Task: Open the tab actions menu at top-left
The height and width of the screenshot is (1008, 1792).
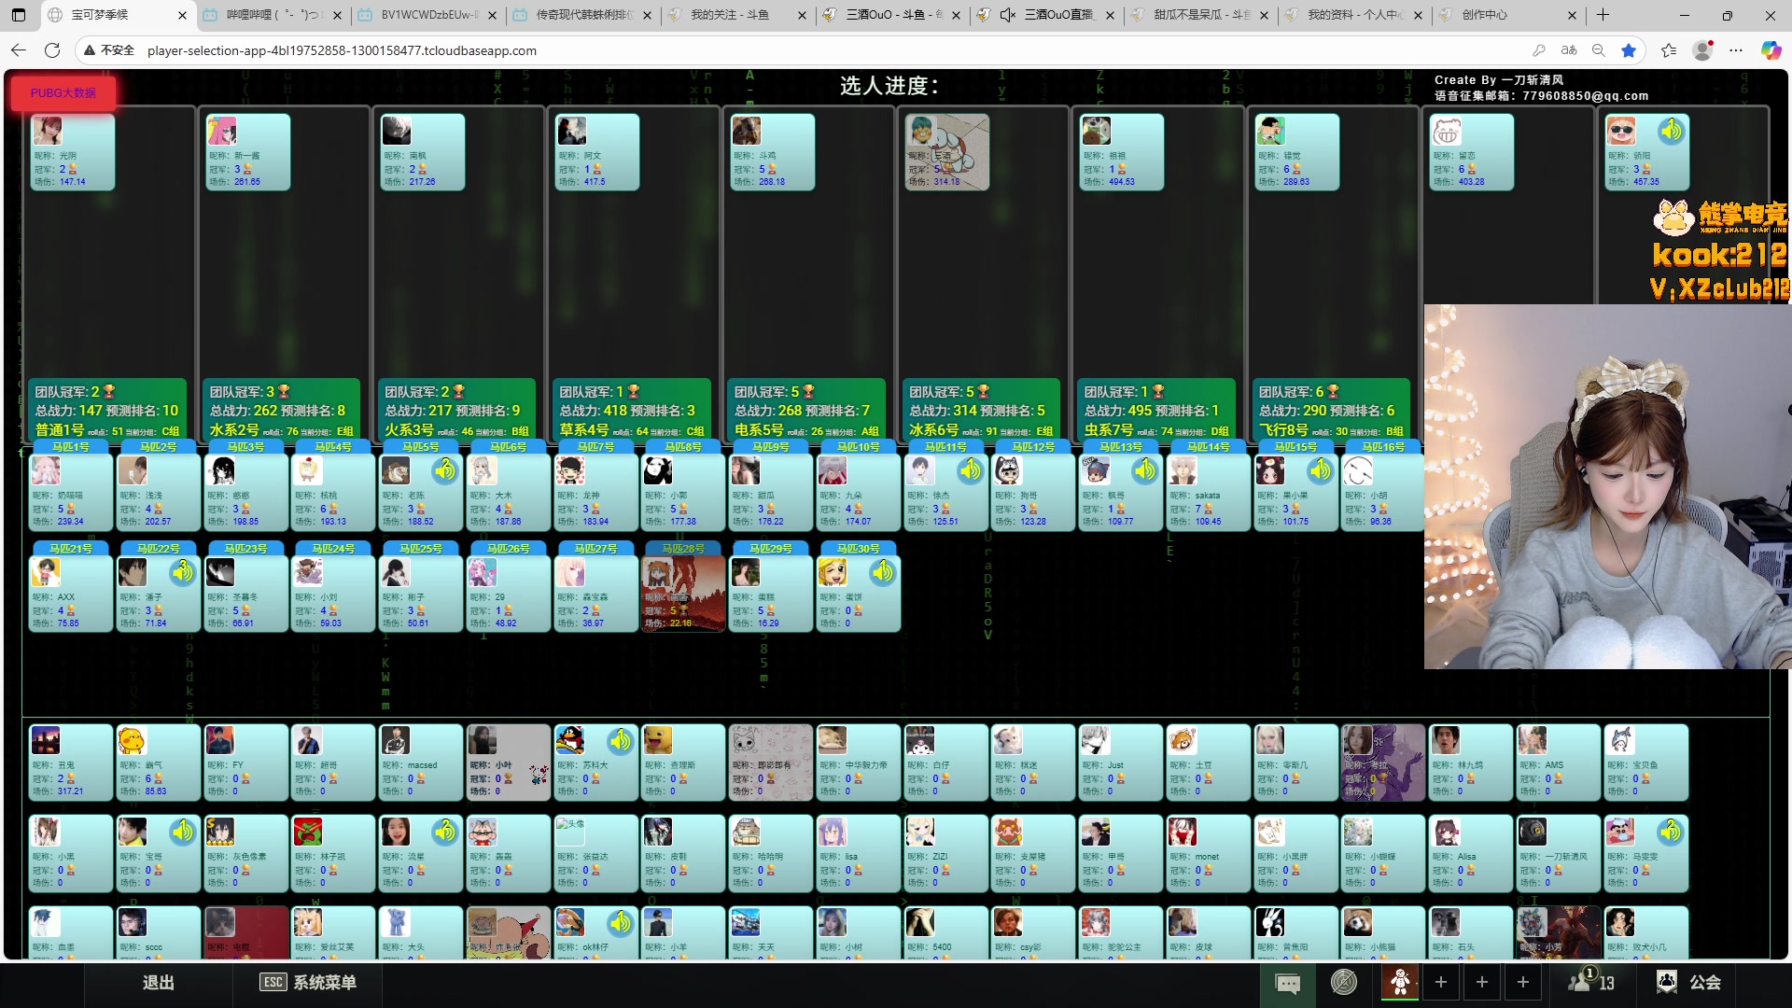Action: 19,15
